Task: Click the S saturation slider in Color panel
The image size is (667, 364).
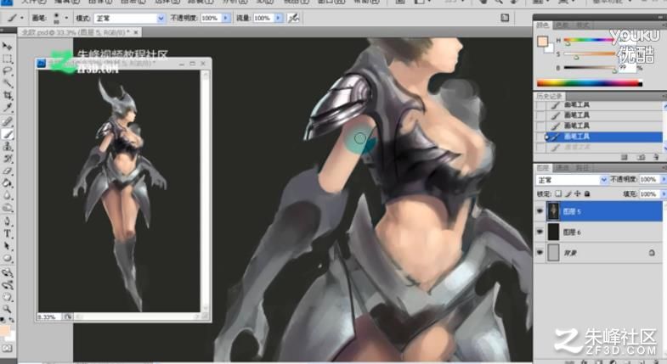Action: pyautogui.click(x=590, y=54)
